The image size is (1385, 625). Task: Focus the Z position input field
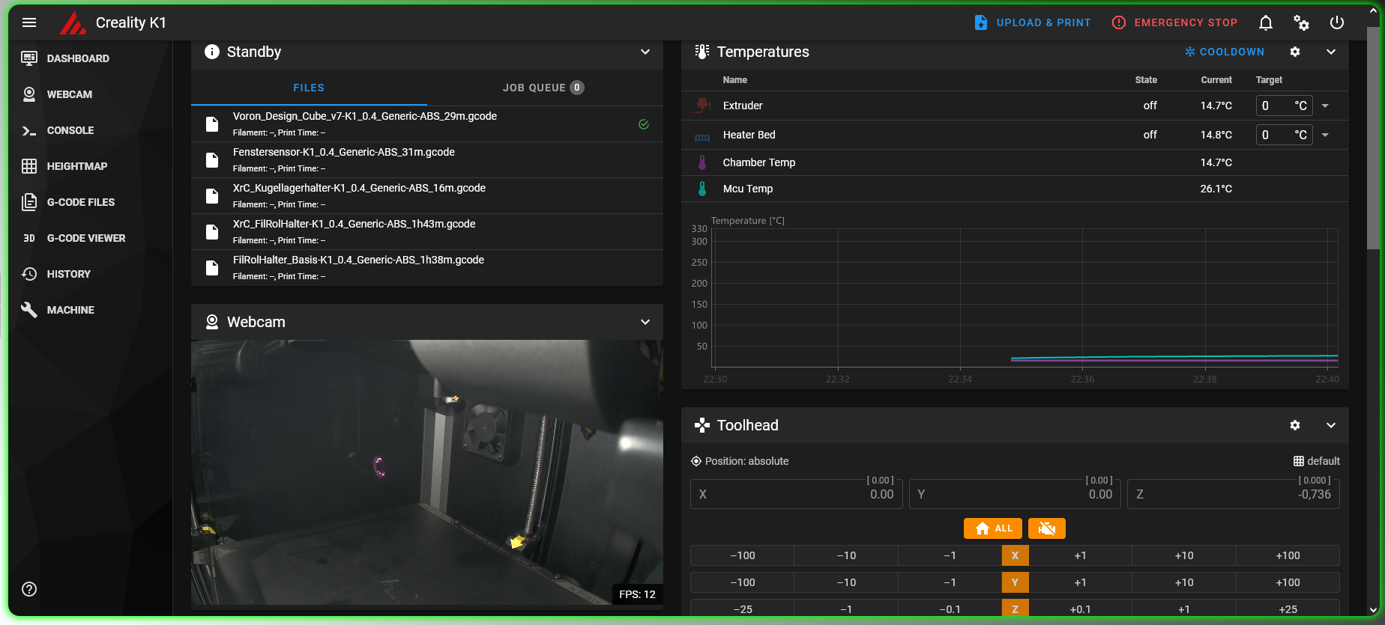click(1234, 494)
